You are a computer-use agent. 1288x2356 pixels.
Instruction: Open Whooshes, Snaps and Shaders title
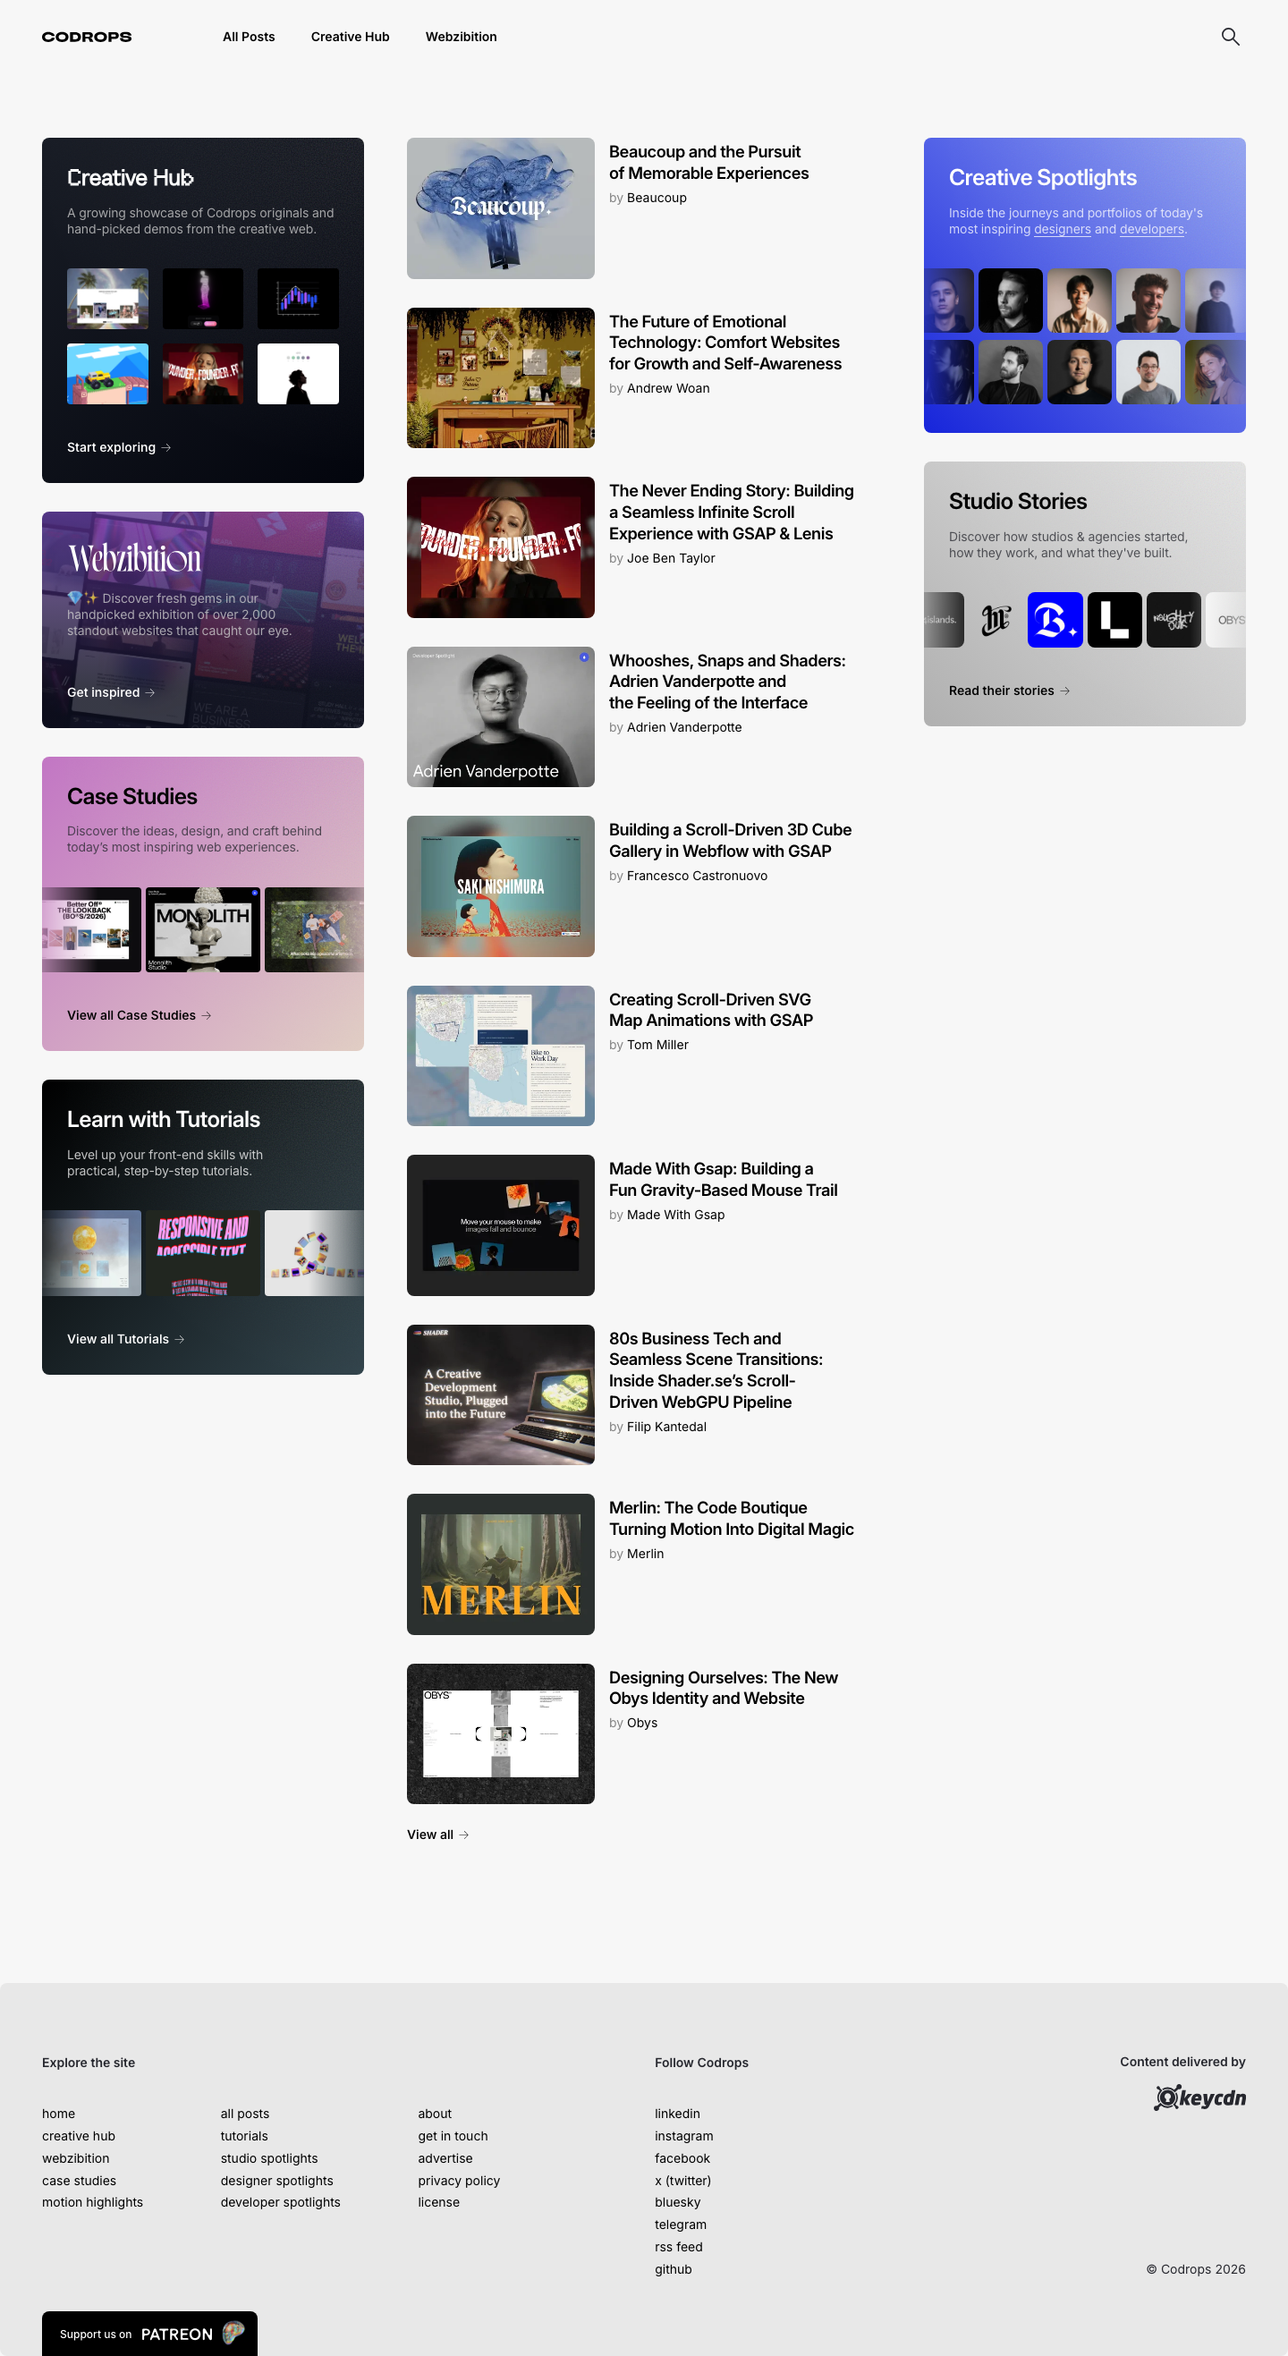click(727, 682)
